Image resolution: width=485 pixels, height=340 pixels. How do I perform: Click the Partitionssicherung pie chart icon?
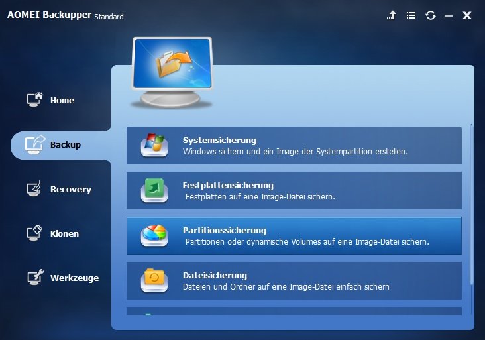154,235
